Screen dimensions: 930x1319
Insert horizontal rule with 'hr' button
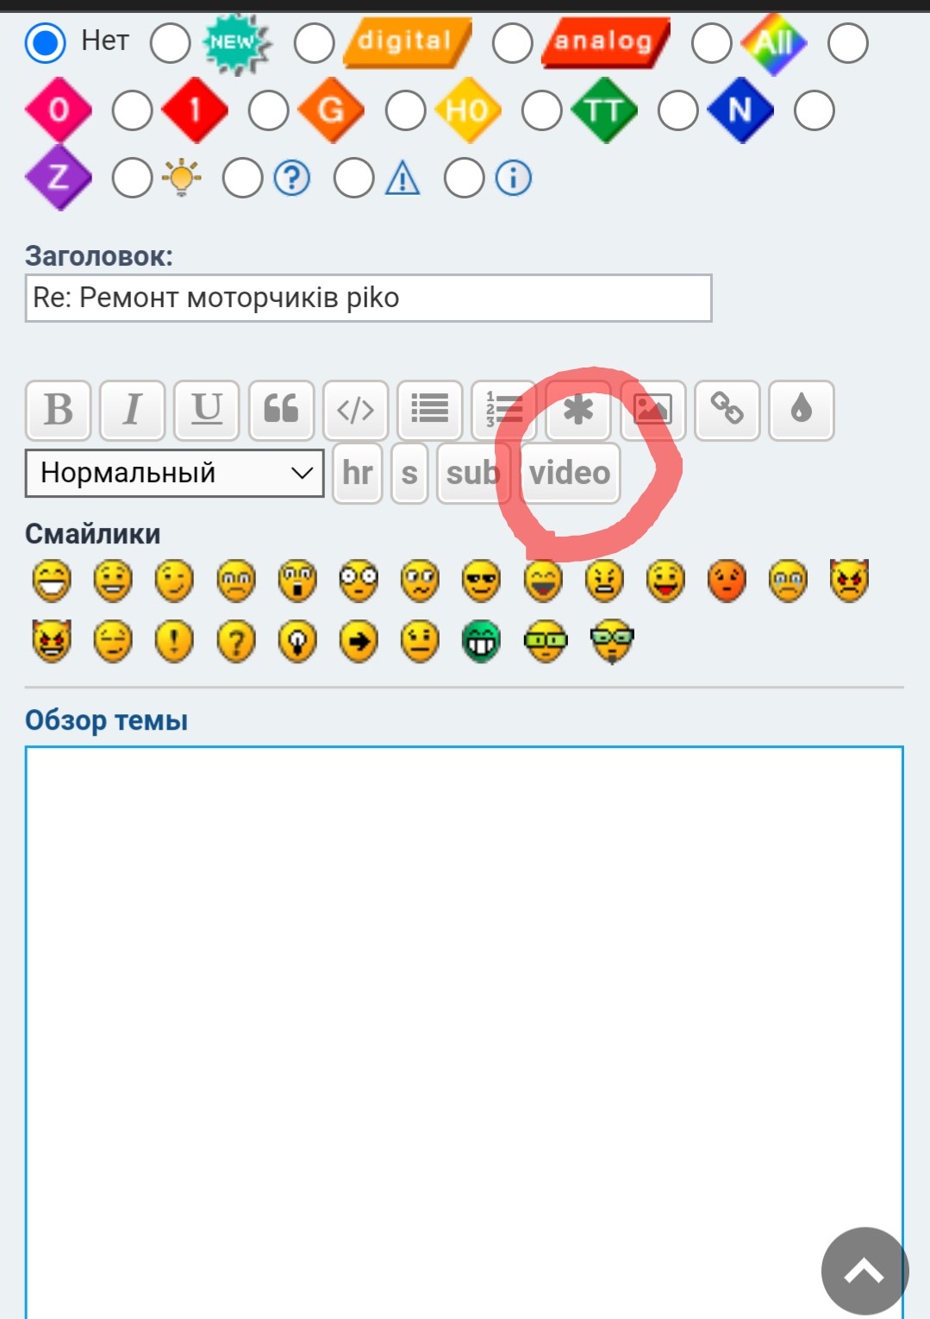pyautogui.click(x=357, y=473)
